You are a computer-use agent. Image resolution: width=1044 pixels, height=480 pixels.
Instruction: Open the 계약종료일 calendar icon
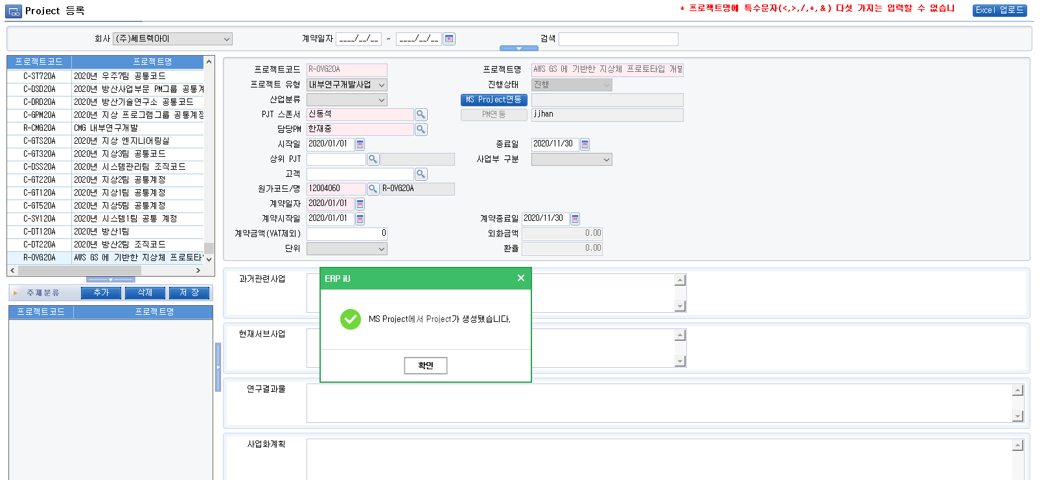[x=575, y=219]
